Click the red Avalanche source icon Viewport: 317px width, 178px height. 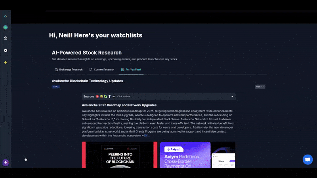[x=97, y=97]
